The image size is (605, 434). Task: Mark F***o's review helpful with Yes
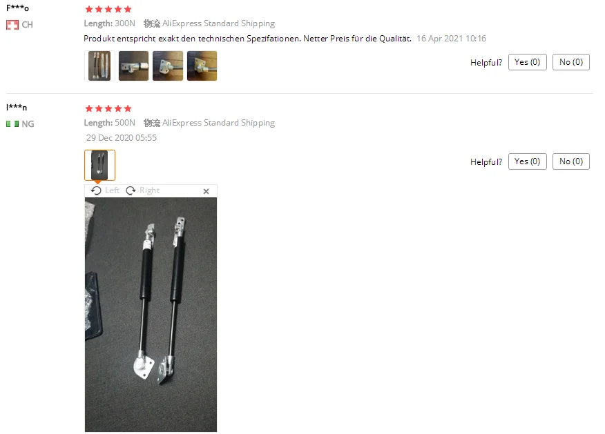528,62
